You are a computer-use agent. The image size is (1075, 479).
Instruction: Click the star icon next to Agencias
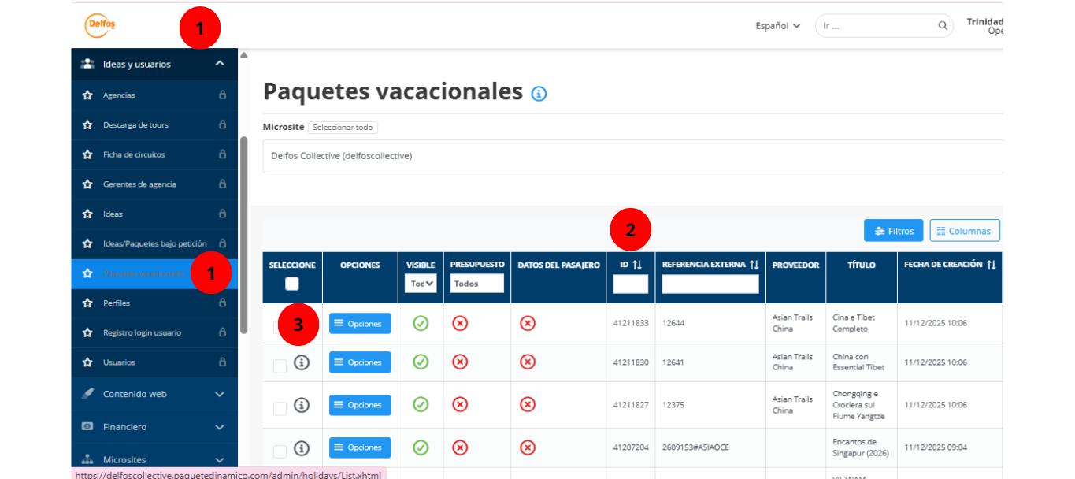coord(87,95)
